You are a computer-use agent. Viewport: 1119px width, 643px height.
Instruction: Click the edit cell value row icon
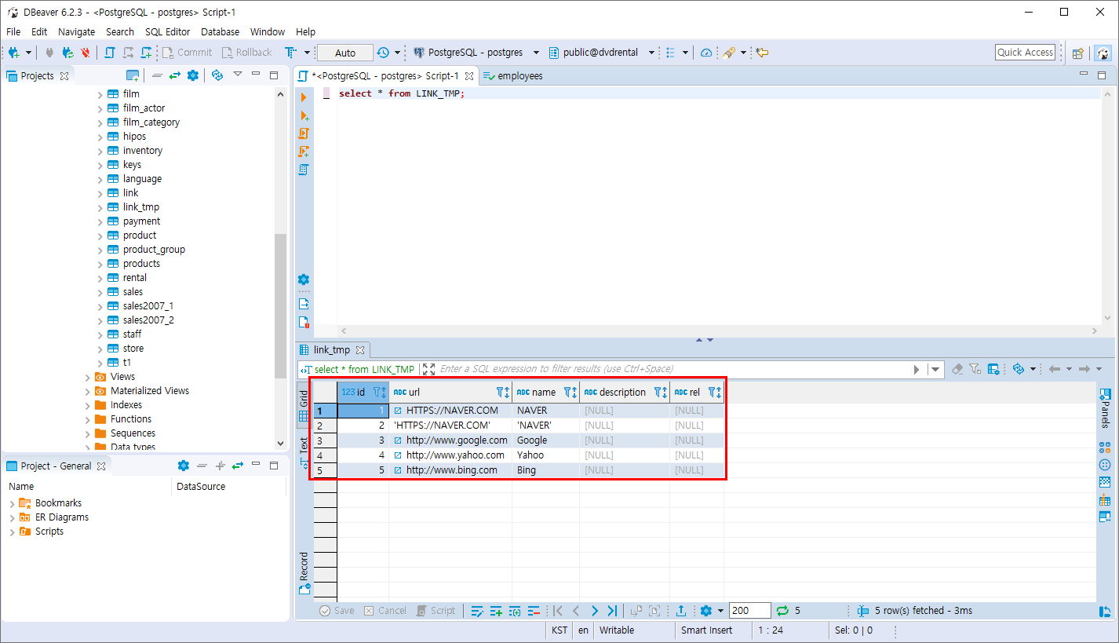(477, 611)
